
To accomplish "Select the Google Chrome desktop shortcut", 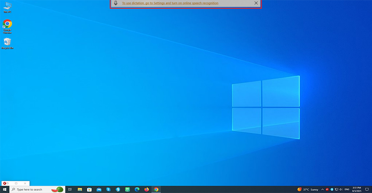I will click(x=7, y=26).
